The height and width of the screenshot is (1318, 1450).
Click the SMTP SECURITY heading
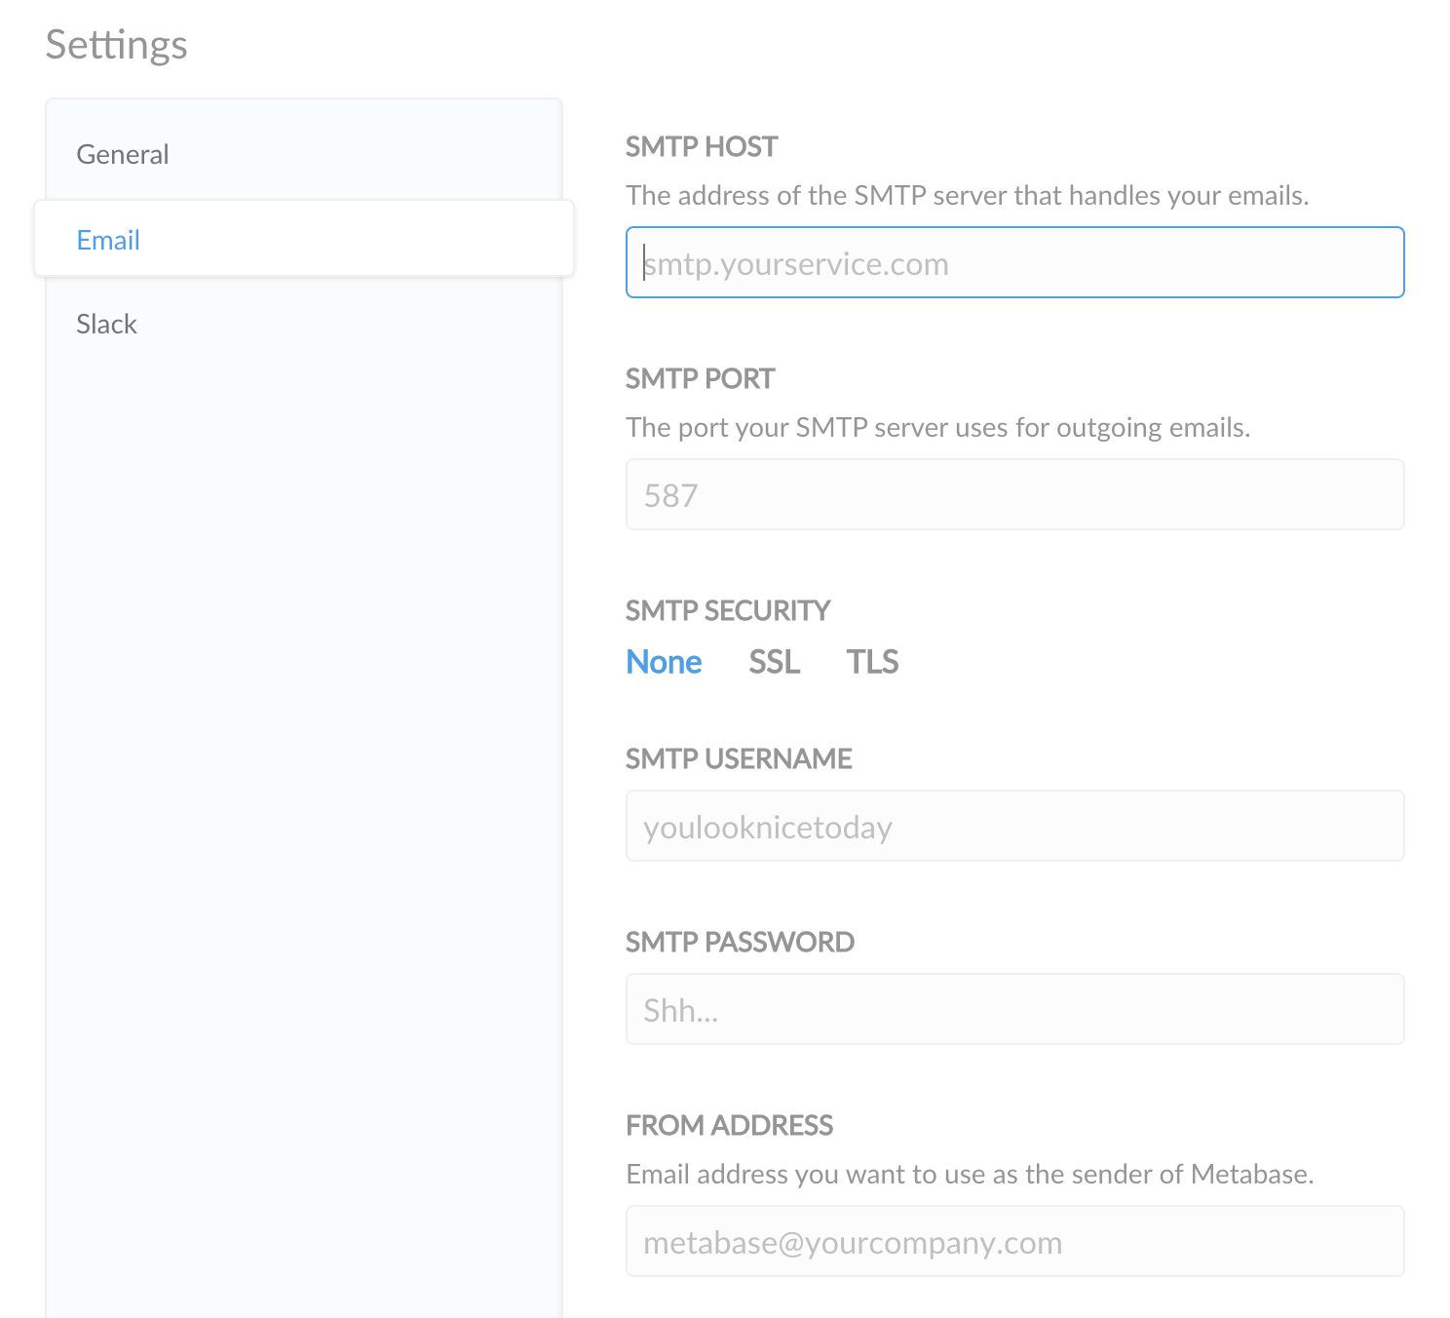[x=728, y=610]
